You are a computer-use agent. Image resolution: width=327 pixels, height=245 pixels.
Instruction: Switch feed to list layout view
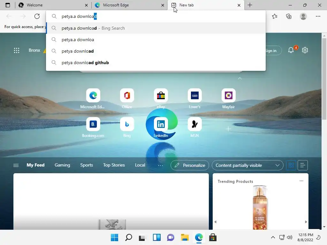click(303, 165)
